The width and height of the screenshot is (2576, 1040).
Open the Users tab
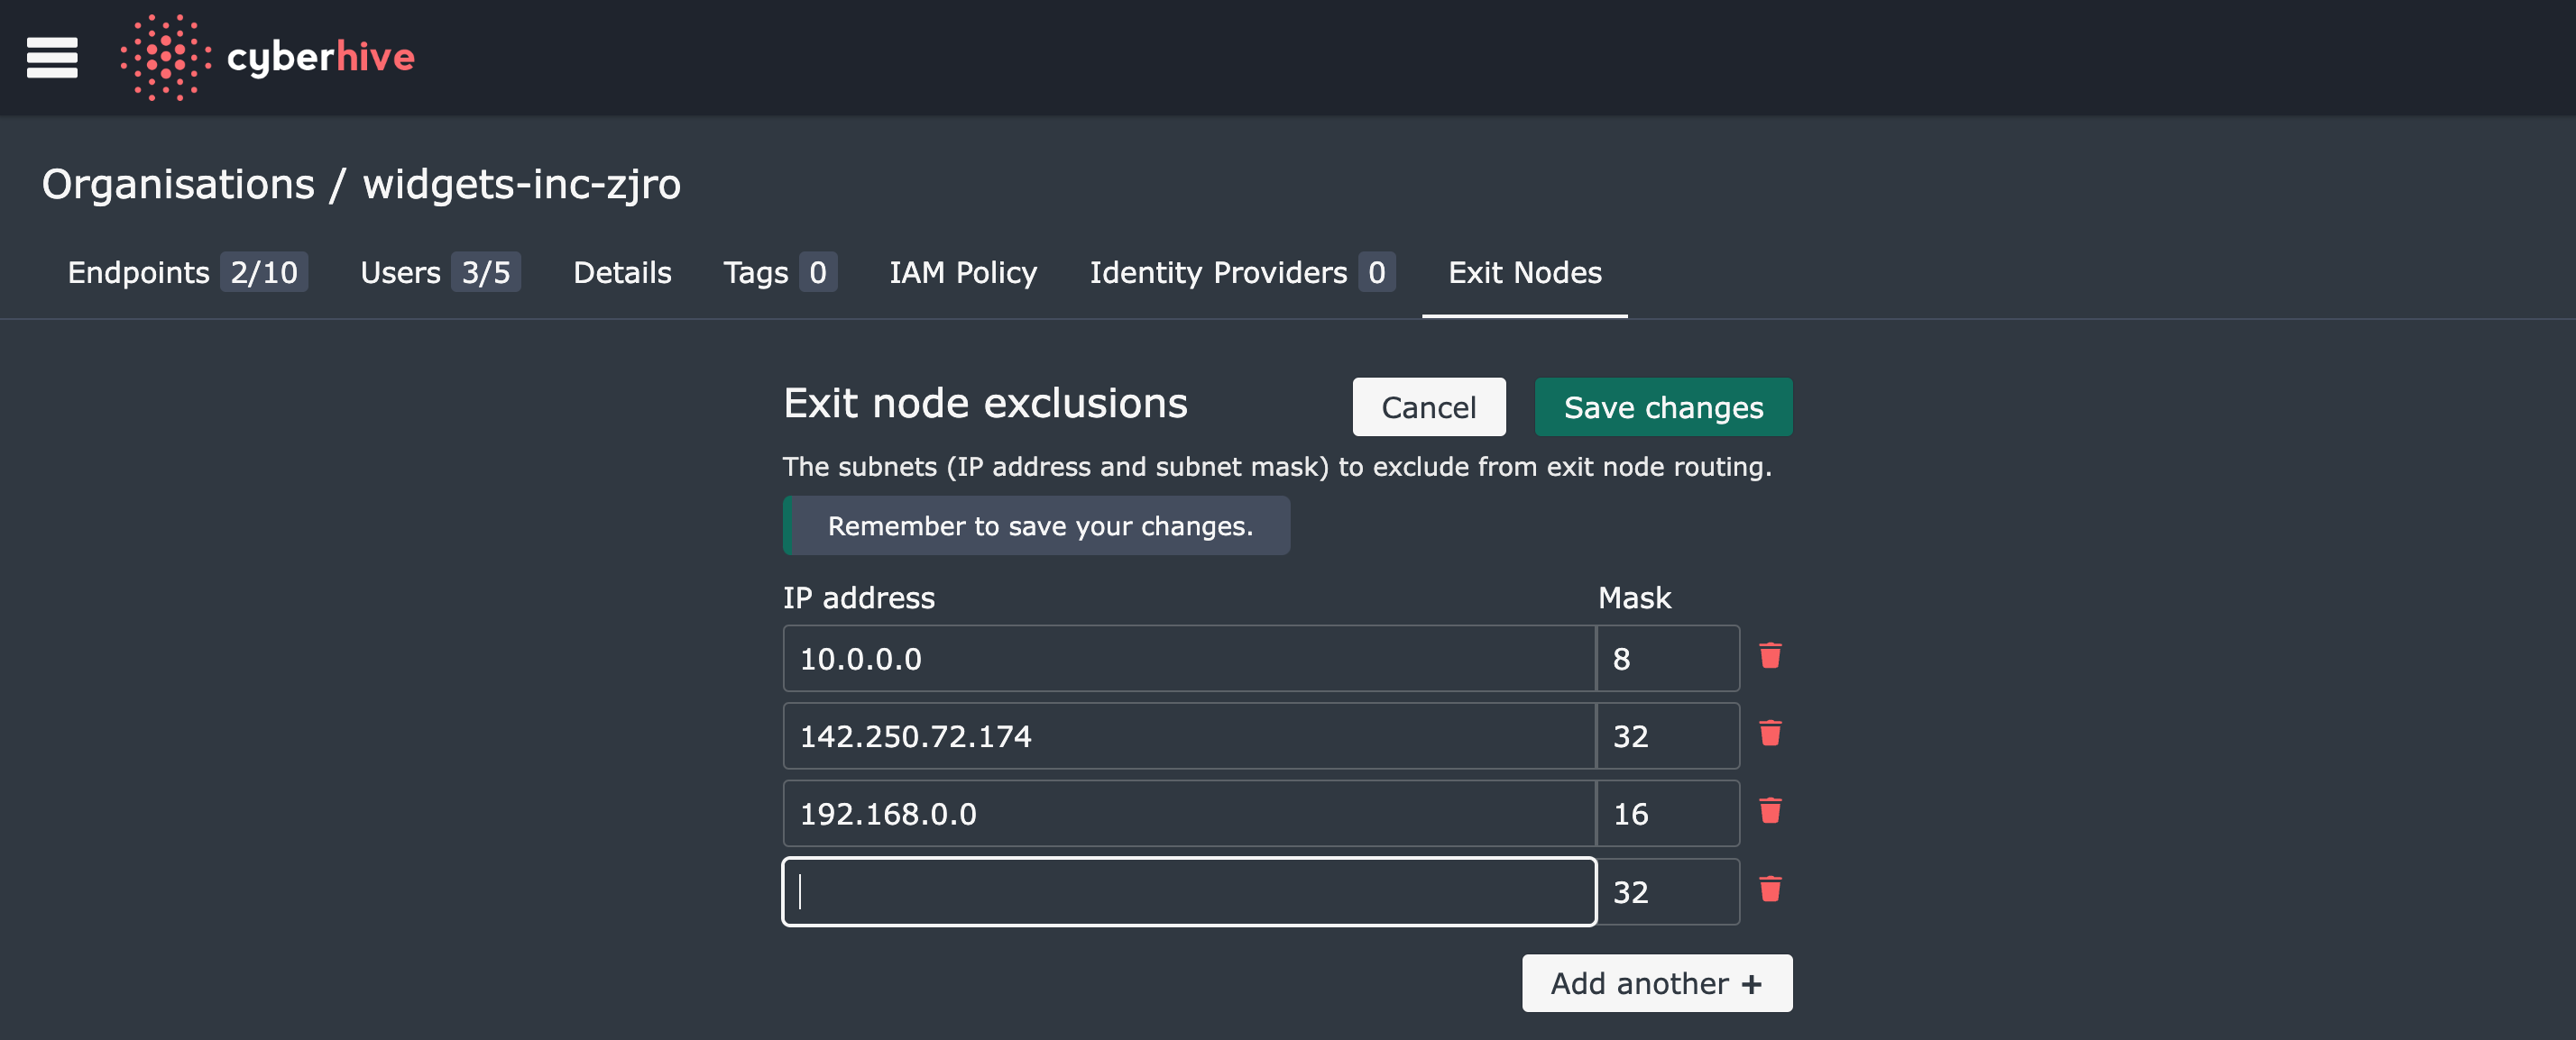(x=439, y=273)
